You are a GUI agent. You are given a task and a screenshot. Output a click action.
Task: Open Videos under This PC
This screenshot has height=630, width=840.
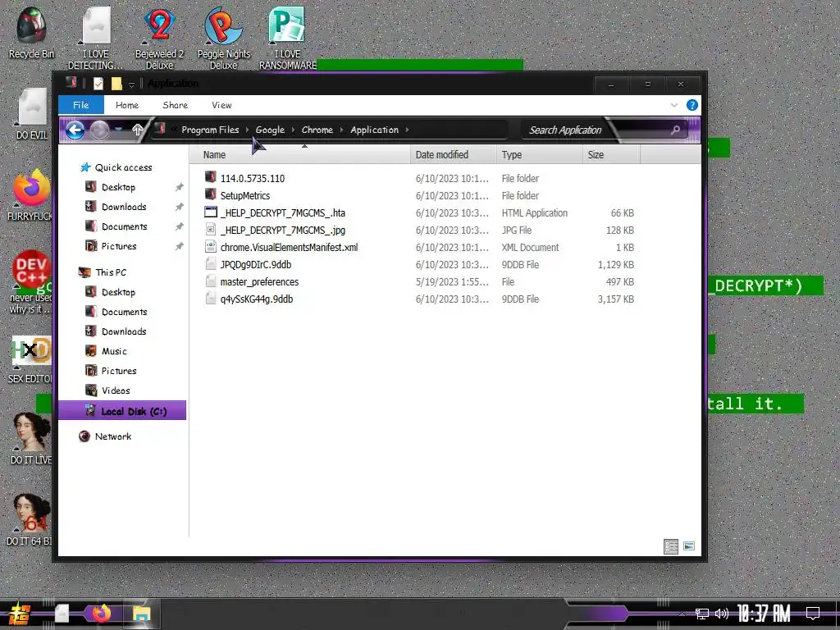click(115, 390)
